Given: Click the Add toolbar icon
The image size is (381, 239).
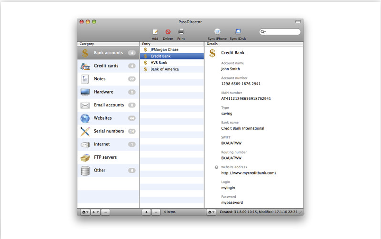Looking at the screenshot, I should click(x=155, y=32).
